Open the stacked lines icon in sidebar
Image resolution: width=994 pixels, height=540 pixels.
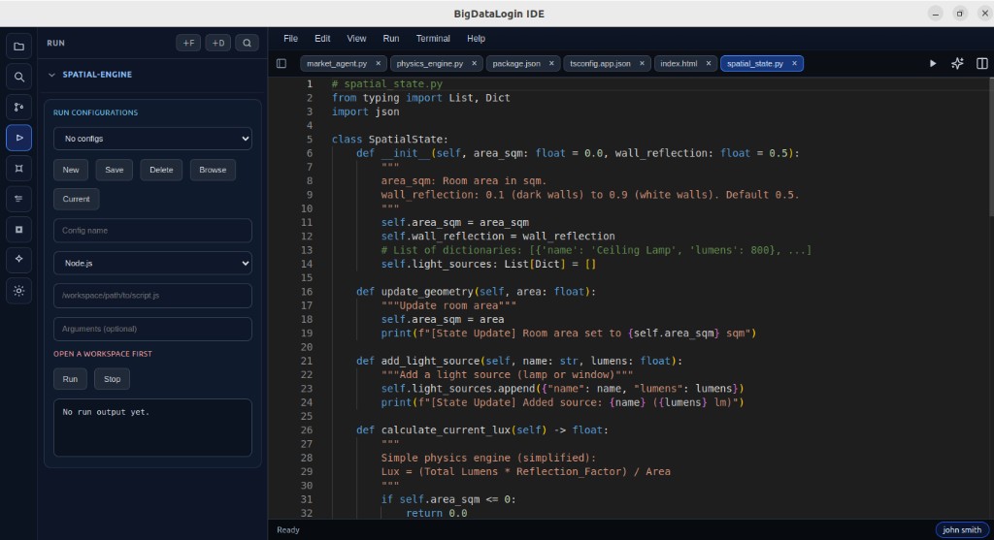coord(19,199)
